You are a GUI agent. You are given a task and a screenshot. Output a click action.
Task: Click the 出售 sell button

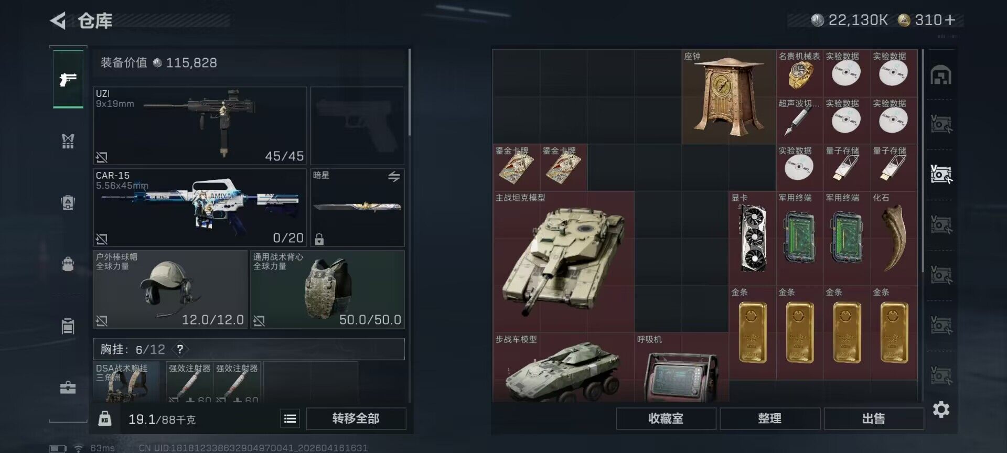click(x=874, y=418)
